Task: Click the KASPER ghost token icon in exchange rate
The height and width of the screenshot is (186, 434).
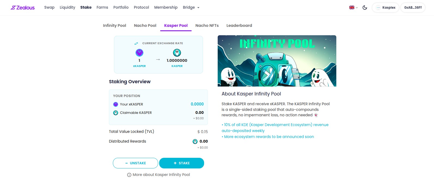Action: [x=177, y=53]
